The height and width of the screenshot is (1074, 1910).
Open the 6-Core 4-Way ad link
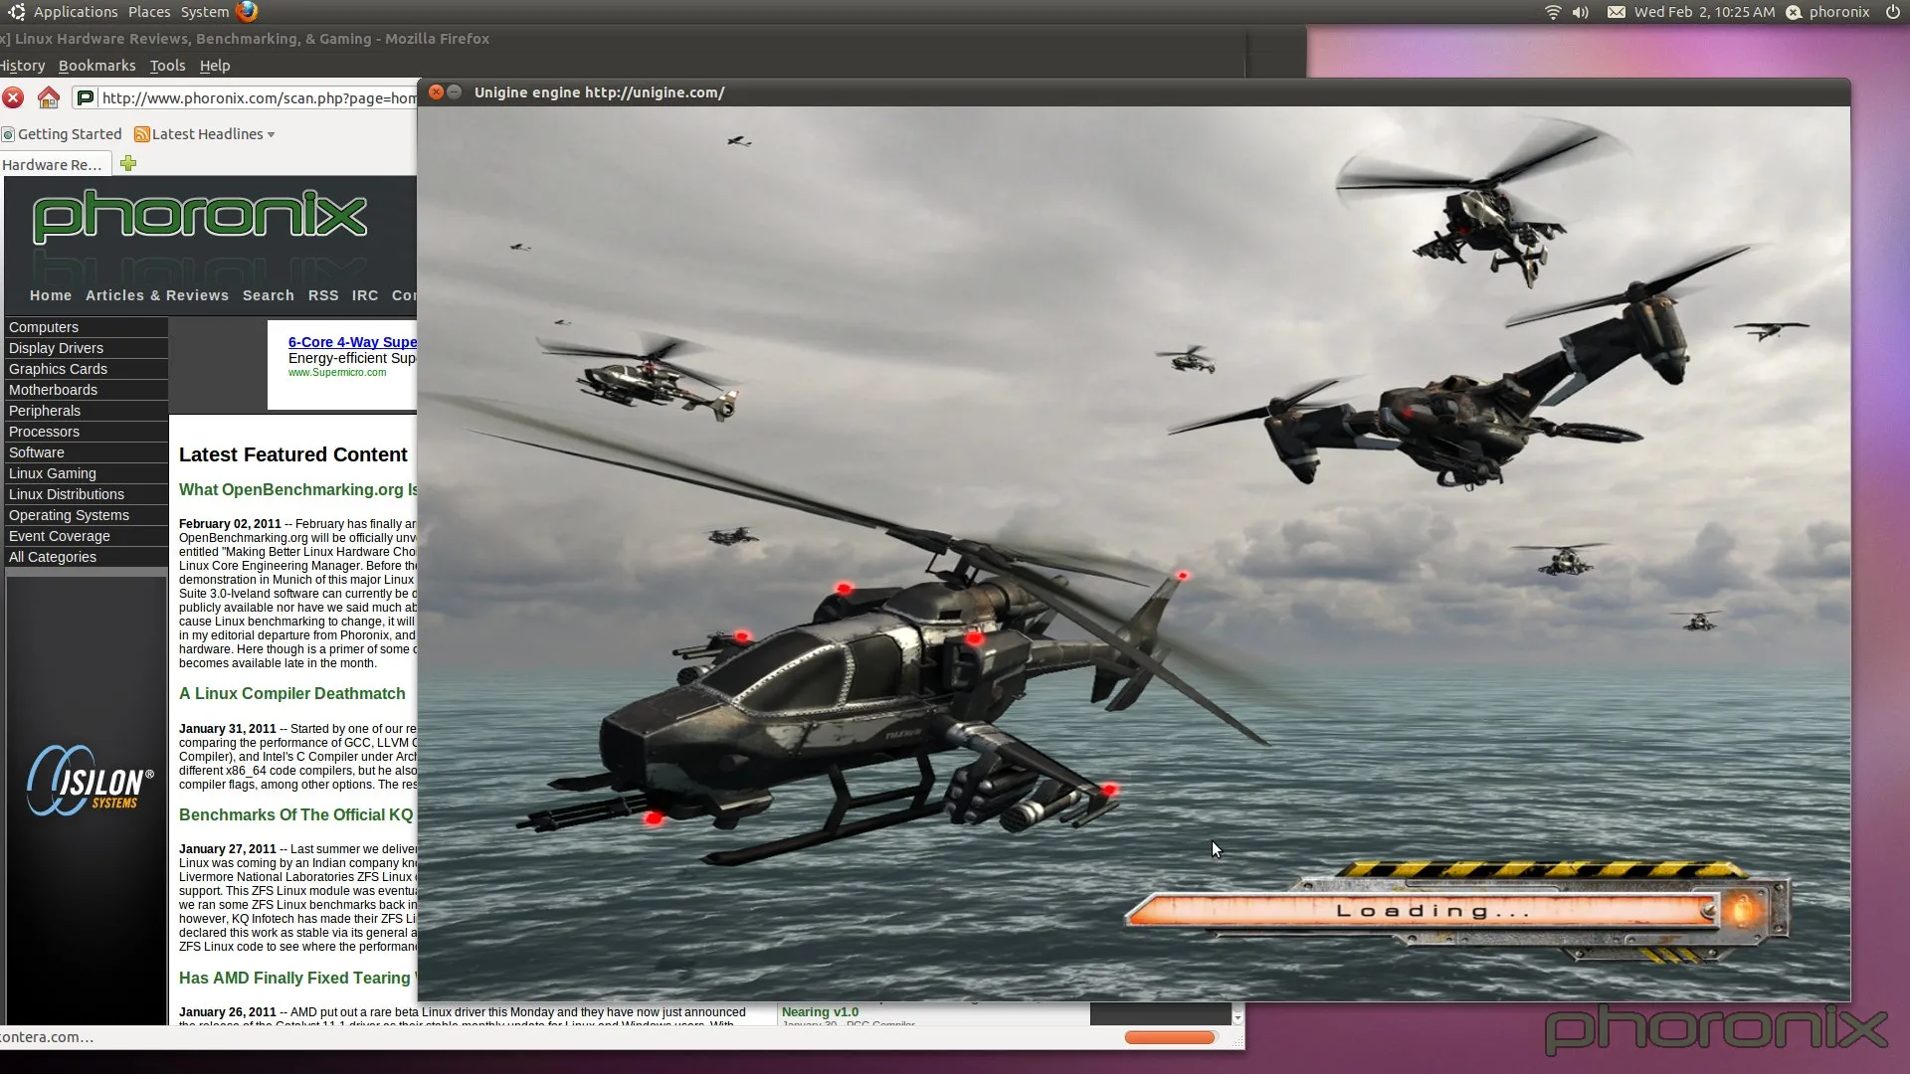point(352,342)
